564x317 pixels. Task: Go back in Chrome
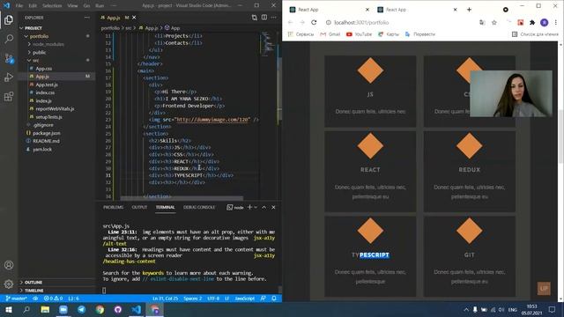(x=290, y=22)
